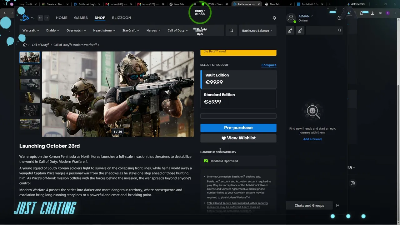The height and width of the screenshot is (225, 400).
Task: Go to the HOME tab
Action: [x=62, y=18]
